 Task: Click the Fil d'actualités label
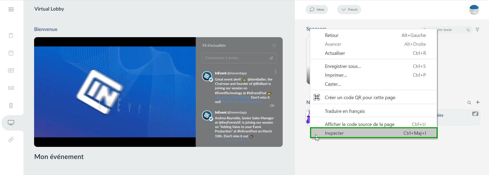[x=214, y=45]
